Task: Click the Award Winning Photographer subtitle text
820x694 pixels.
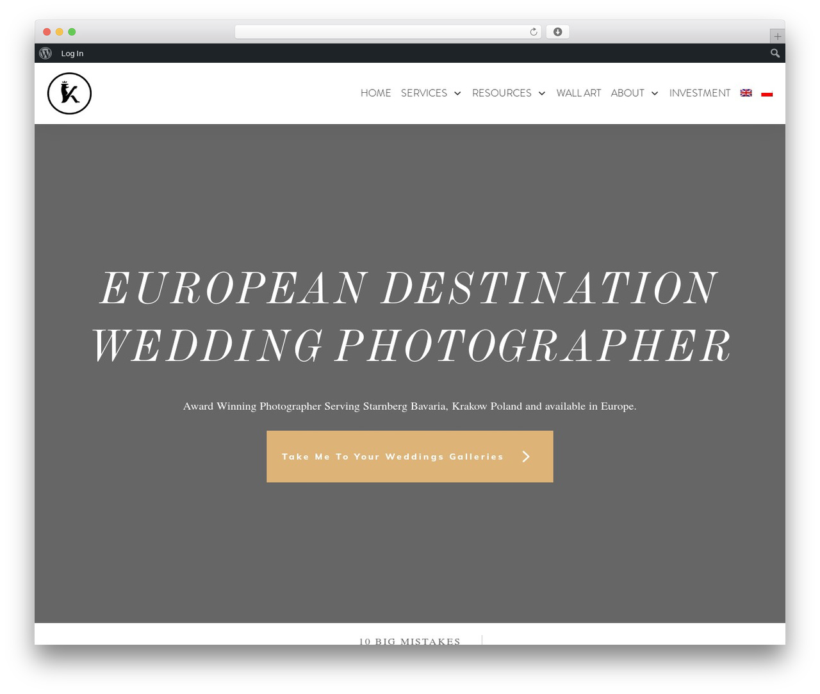Action: click(410, 406)
